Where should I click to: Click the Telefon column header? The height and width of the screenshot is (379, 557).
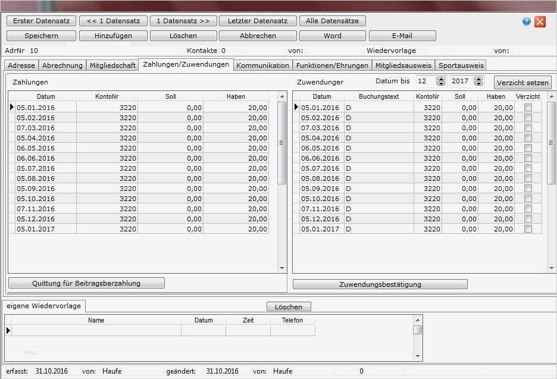(292, 320)
